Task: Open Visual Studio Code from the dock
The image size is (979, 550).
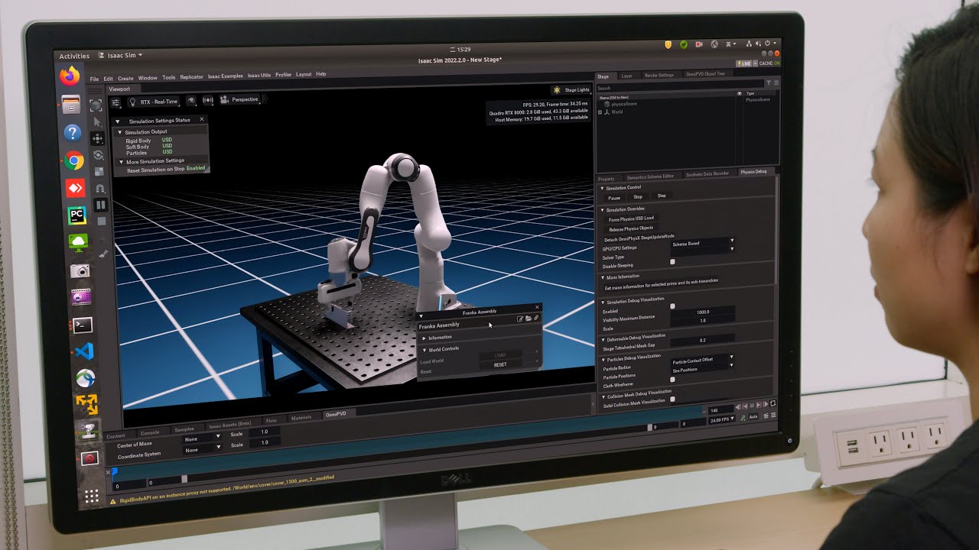Action: [83, 351]
